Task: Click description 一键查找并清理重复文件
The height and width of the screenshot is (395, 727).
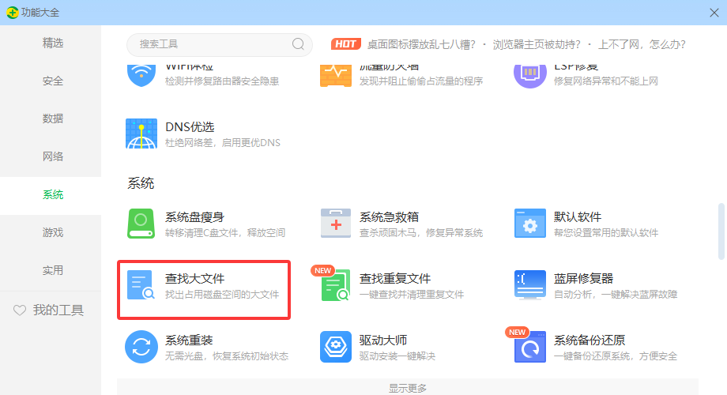Action: coord(412,295)
